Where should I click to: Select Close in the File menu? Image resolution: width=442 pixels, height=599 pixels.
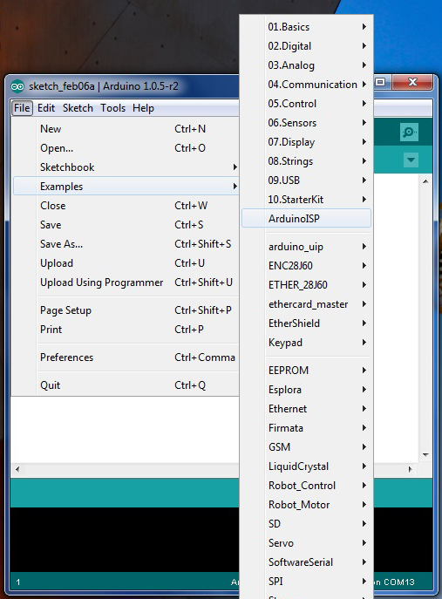126,206
